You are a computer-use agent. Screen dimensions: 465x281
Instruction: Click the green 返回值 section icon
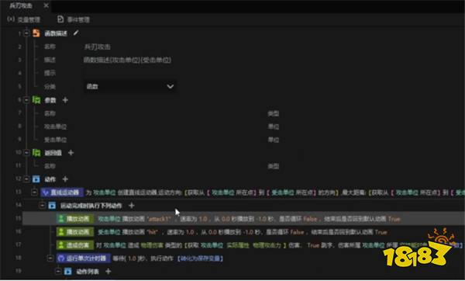point(36,153)
